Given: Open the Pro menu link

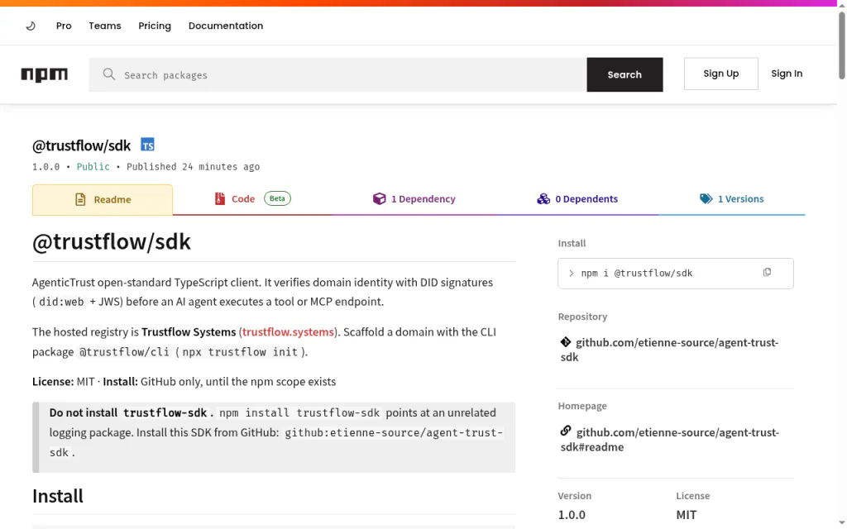Looking at the screenshot, I should pos(64,26).
